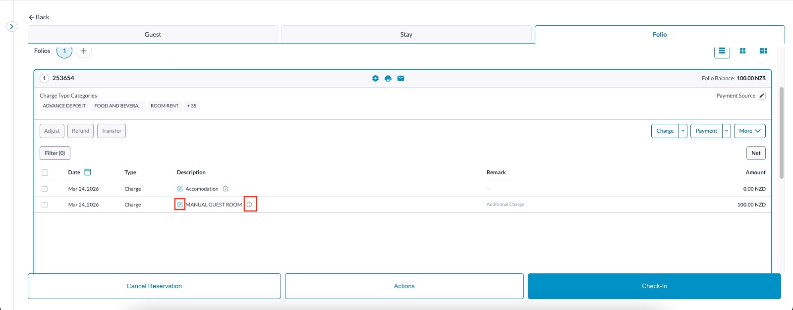Image resolution: width=793 pixels, height=310 pixels.
Task: Switch to the Guest tab
Action: click(x=153, y=35)
